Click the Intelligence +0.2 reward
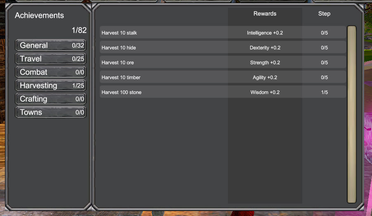The image size is (372, 216). (265, 33)
